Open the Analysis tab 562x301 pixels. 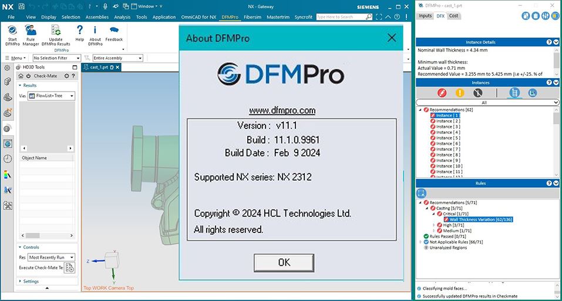pyautogui.click(x=122, y=17)
